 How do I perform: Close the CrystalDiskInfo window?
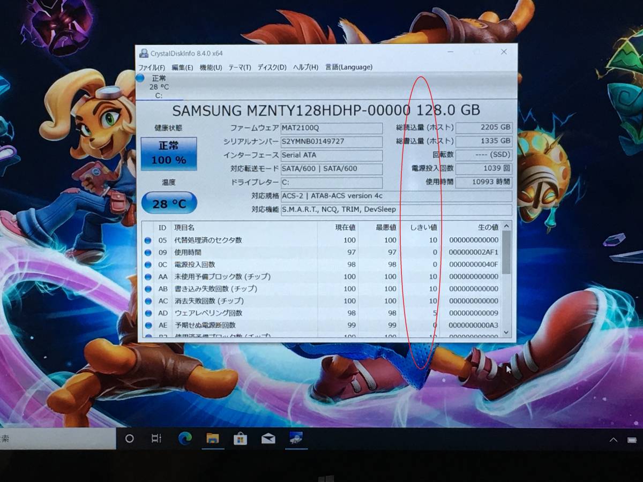tap(504, 52)
